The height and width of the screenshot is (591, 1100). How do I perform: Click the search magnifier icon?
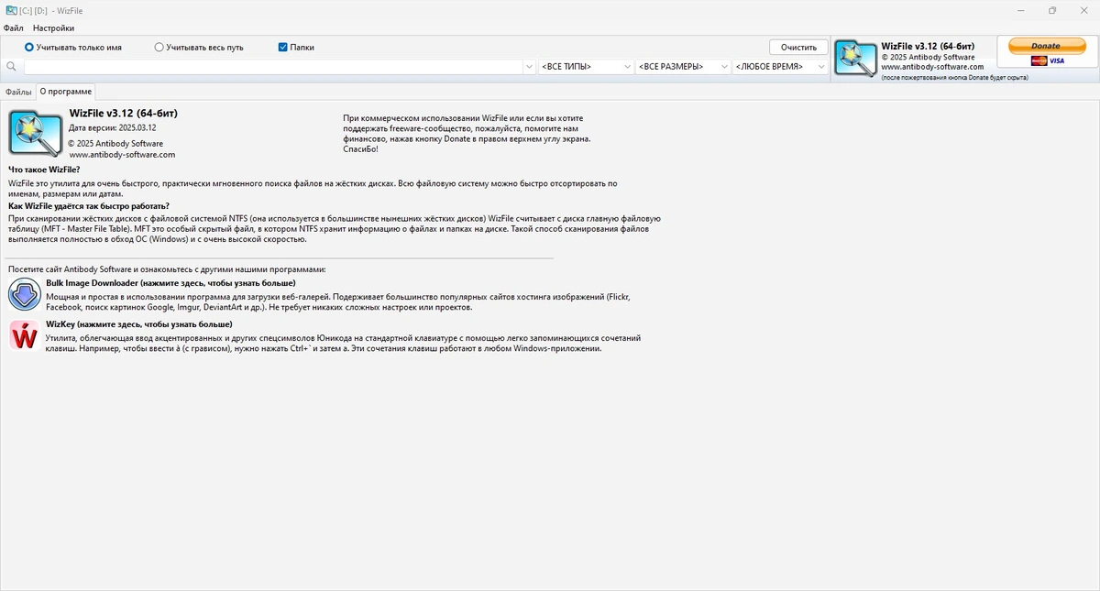point(11,67)
